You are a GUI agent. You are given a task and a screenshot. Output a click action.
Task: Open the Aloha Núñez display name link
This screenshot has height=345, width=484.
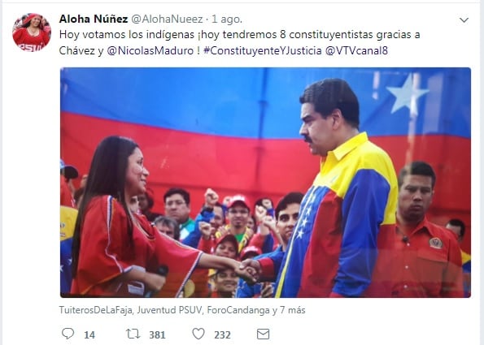pyautogui.click(x=94, y=19)
